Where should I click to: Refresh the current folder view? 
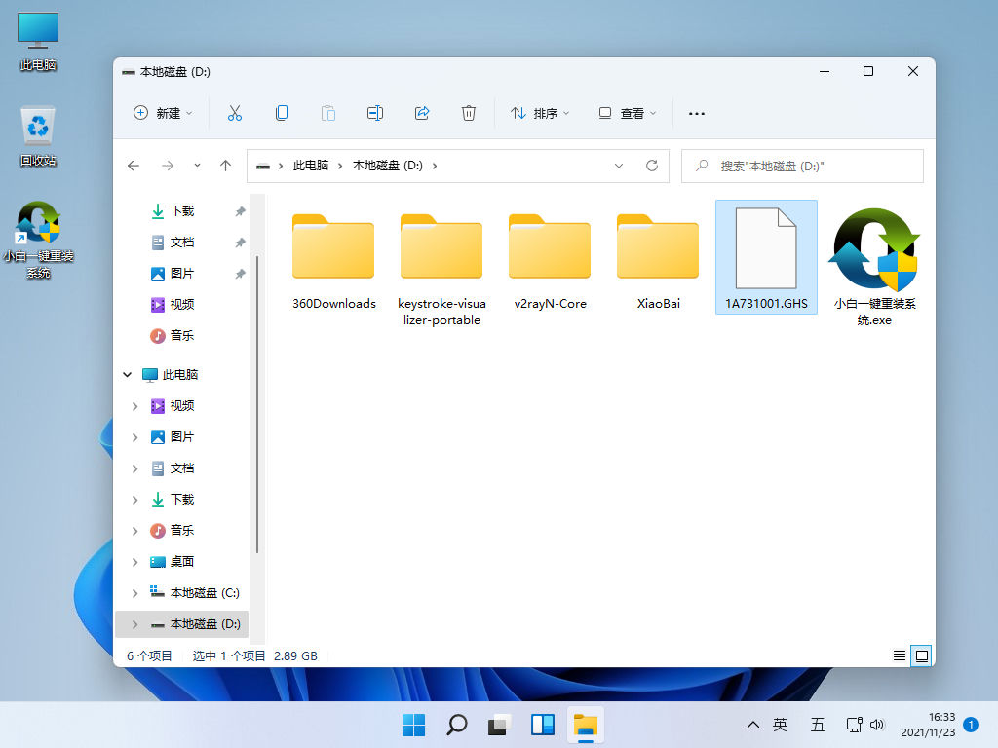pos(652,166)
